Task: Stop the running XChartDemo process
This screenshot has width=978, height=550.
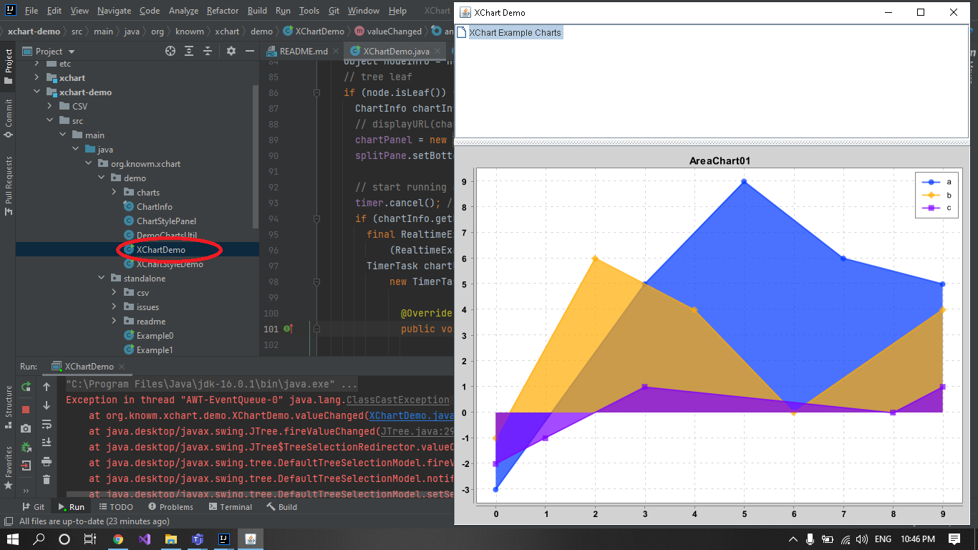Action: click(26, 408)
